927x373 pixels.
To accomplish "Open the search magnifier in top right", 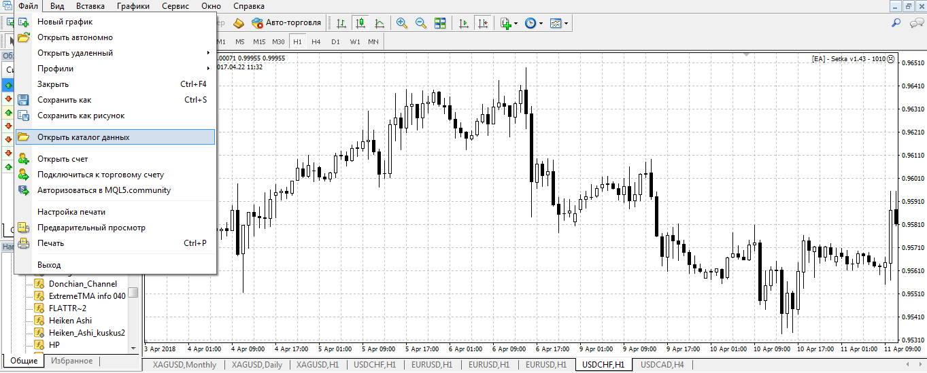I will click(x=896, y=23).
